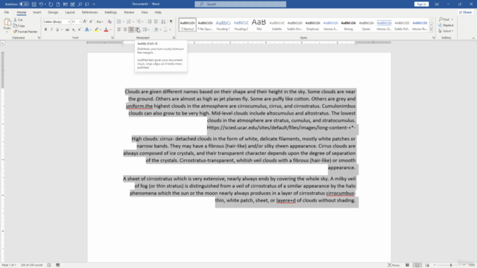Image resolution: width=477 pixels, height=268 pixels.
Task: Switch to the References tab
Action: (x=89, y=12)
